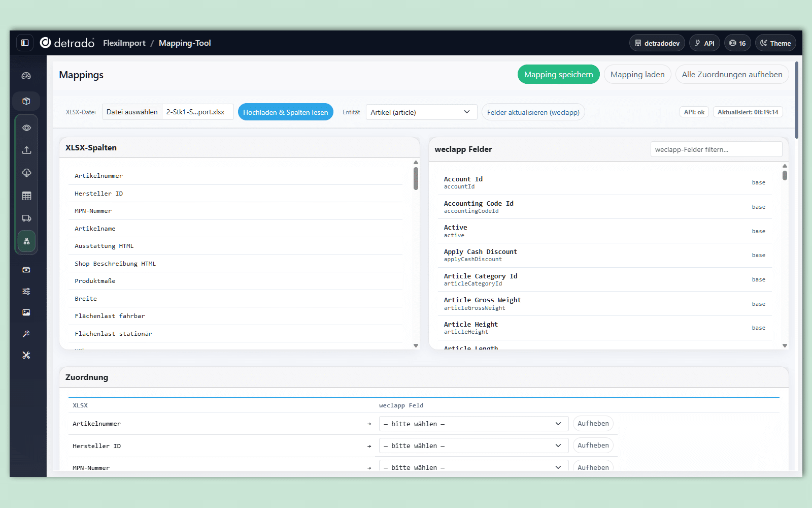The height and width of the screenshot is (508, 812).
Task: Toggle the Theme switcher
Action: tap(775, 43)
